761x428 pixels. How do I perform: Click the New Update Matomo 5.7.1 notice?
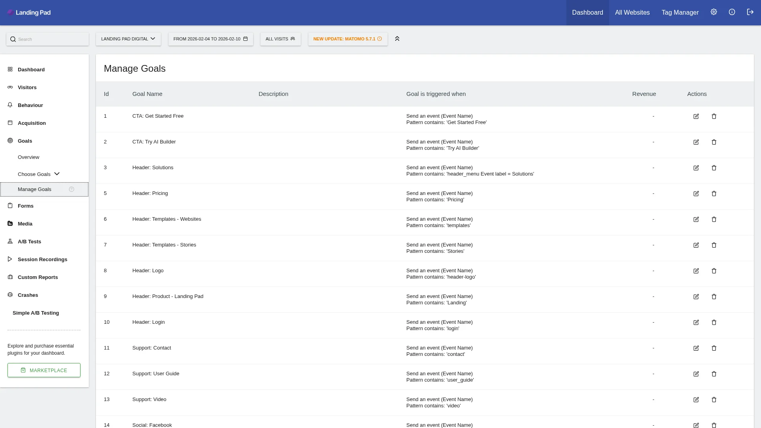click(348, 39)
